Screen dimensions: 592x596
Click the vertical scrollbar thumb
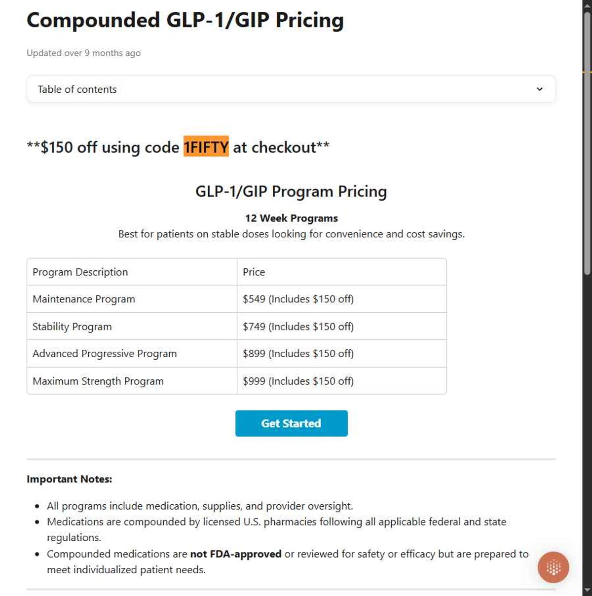587,143
